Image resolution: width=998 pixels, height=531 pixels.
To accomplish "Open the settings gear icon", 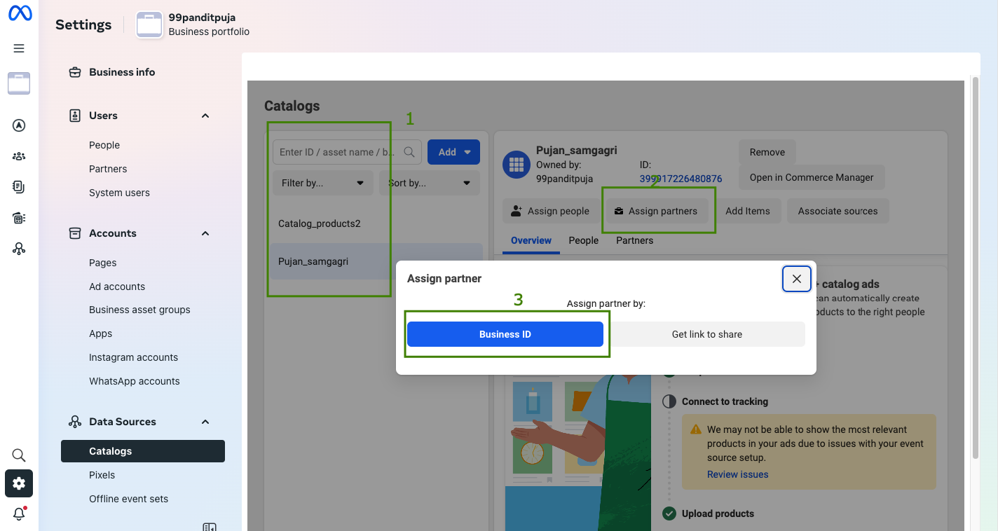I will pyautogui.click(x=19, y=483).
